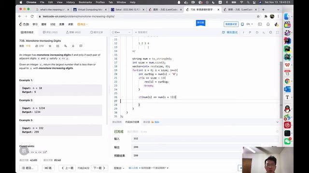The height and width of the screenshot is (173, 309).
Task: Click the input field showing 332
Action: pyautogui.click(x=205, y=139)
